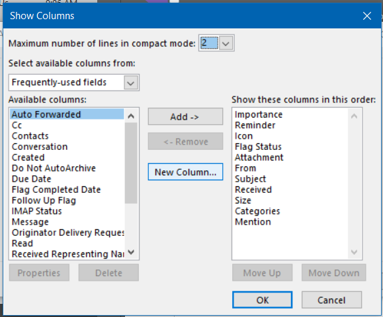The width and height of the screenshot is (383, 317).
Task: Select Cc in Available columns
Action: click(x=67, y=125)
